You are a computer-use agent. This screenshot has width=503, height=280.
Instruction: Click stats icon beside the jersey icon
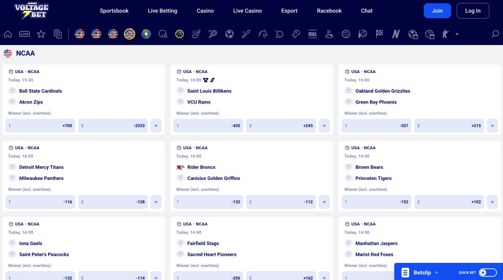[212, 80]
